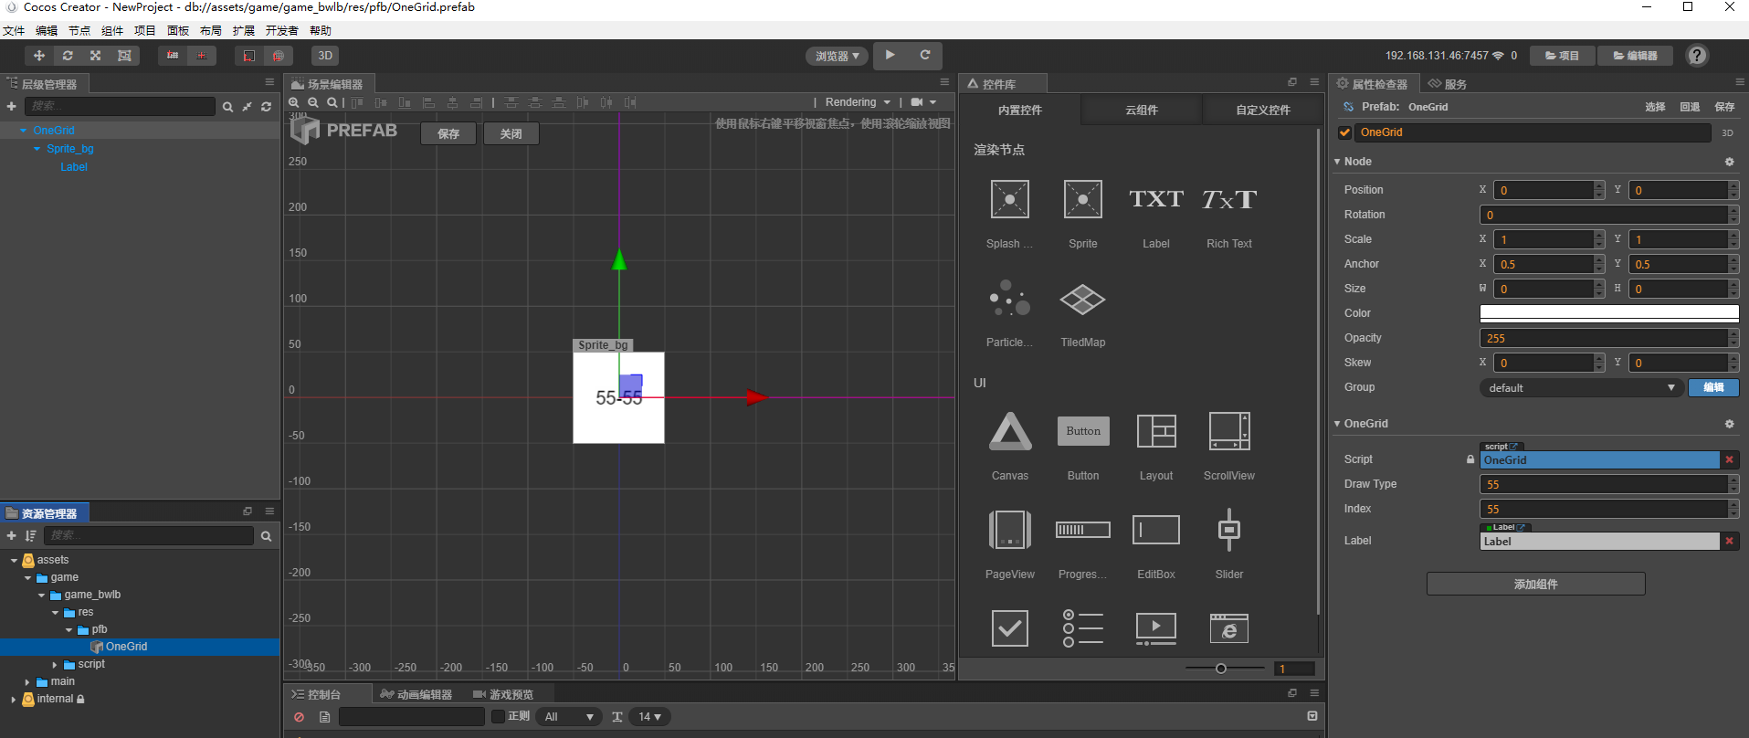Toggle the OneGrid node active checkbox

1344,132
